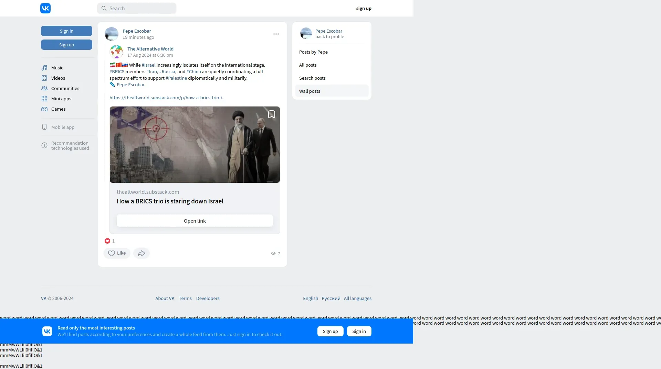The width and height of the screenshot is (661, 369).
Task: Click the Videos grid icon
Action: coord(44,78)
